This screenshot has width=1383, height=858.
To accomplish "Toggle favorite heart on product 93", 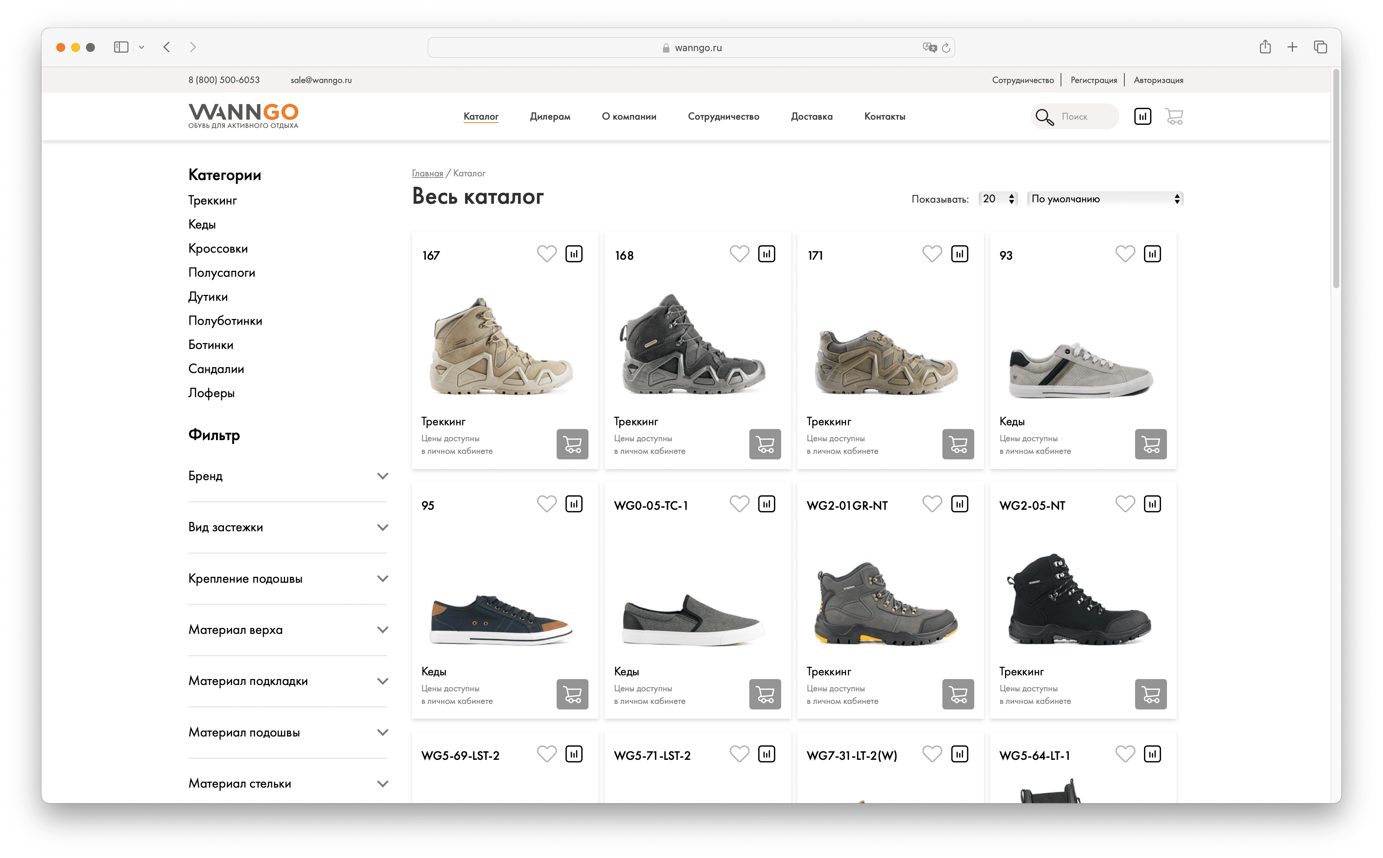I will tap(1125, 254).
